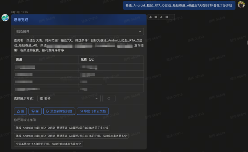Image resolution: width=248 pixels, height=152 pixels.
Task: Click the chevron arrow on 收起/展开 row
Action: click(140, 32)
